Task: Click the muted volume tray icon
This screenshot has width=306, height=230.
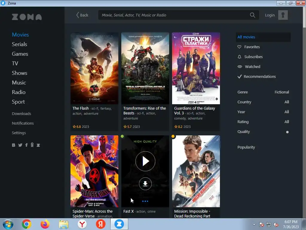Action: point(276,225)
